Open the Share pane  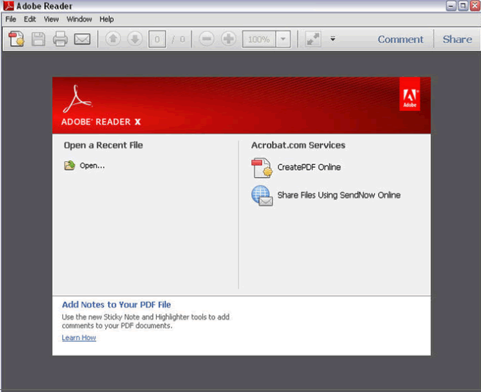tap(457, 40)
